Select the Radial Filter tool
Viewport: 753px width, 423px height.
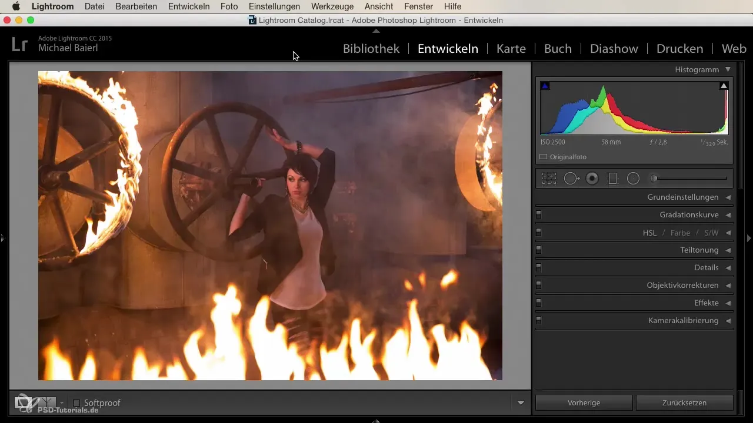click(x=633, y=179)
